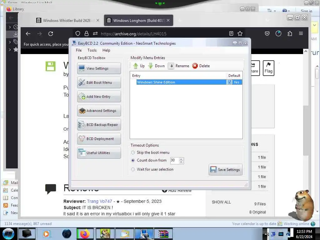
Task: Click Working online status indicator
Action: point(299,224)
